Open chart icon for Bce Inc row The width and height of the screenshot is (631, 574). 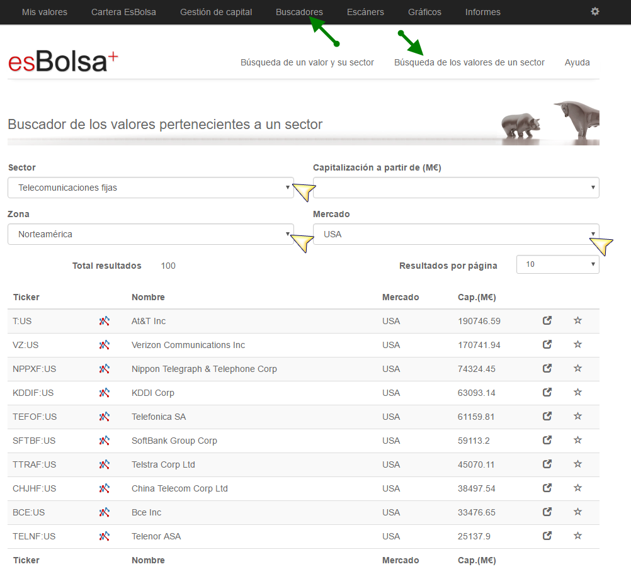pyautogui.click(x=105, y=512)
